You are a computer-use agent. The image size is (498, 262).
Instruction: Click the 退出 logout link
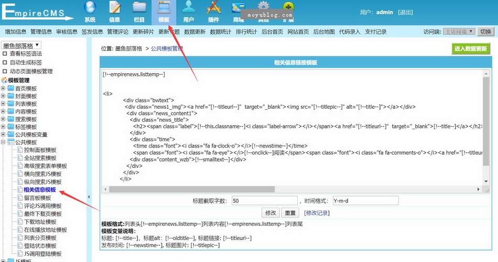coord(405,12)
